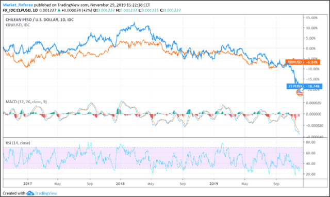Click the 2017 time axis label
Screen dimensions: 330x197
point(27,184)
